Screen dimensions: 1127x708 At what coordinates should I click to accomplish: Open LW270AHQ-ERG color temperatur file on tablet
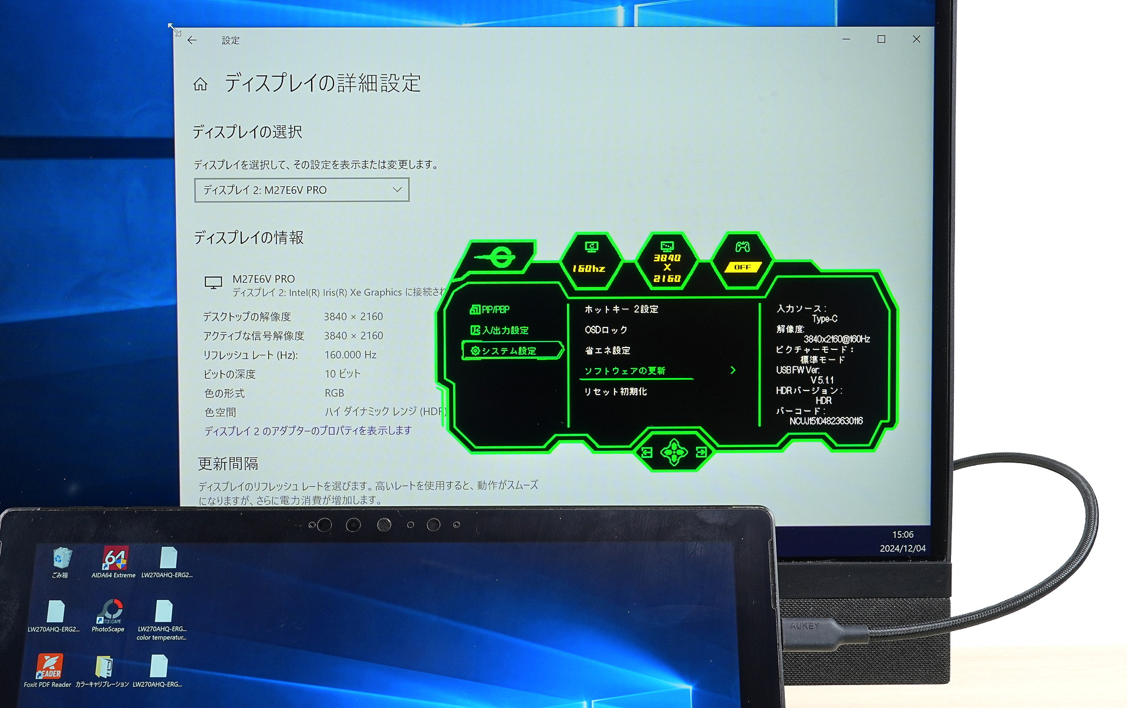(163, 620)
